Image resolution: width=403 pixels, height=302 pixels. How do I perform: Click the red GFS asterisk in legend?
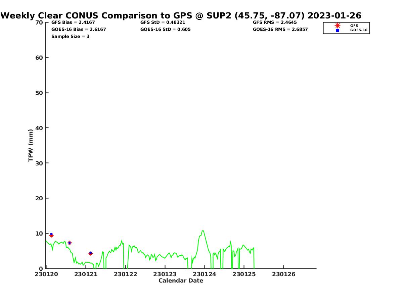[338, 26]
